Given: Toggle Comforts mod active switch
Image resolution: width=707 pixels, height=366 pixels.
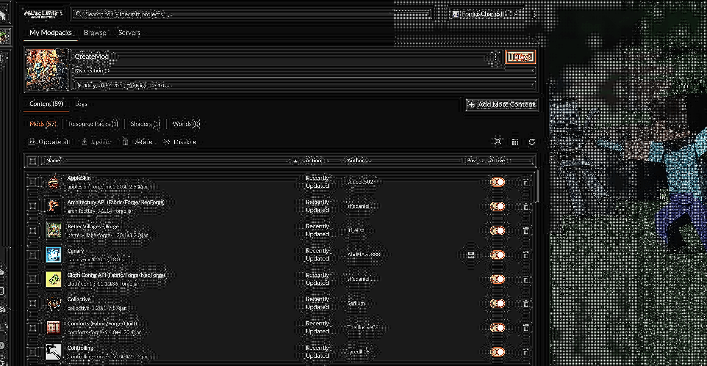Looking at the screenshot, I should point(497,328).
